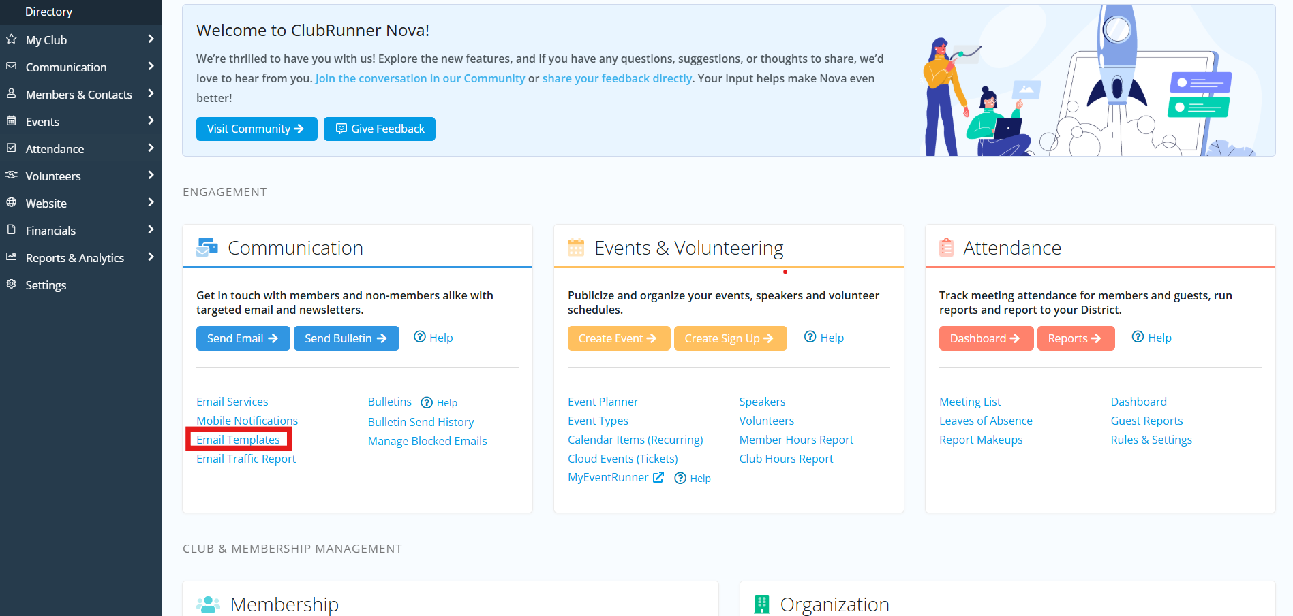Follow the share your feedback directly link
Viewport: 1293px width, 616px height.
[x=617, y=78]
